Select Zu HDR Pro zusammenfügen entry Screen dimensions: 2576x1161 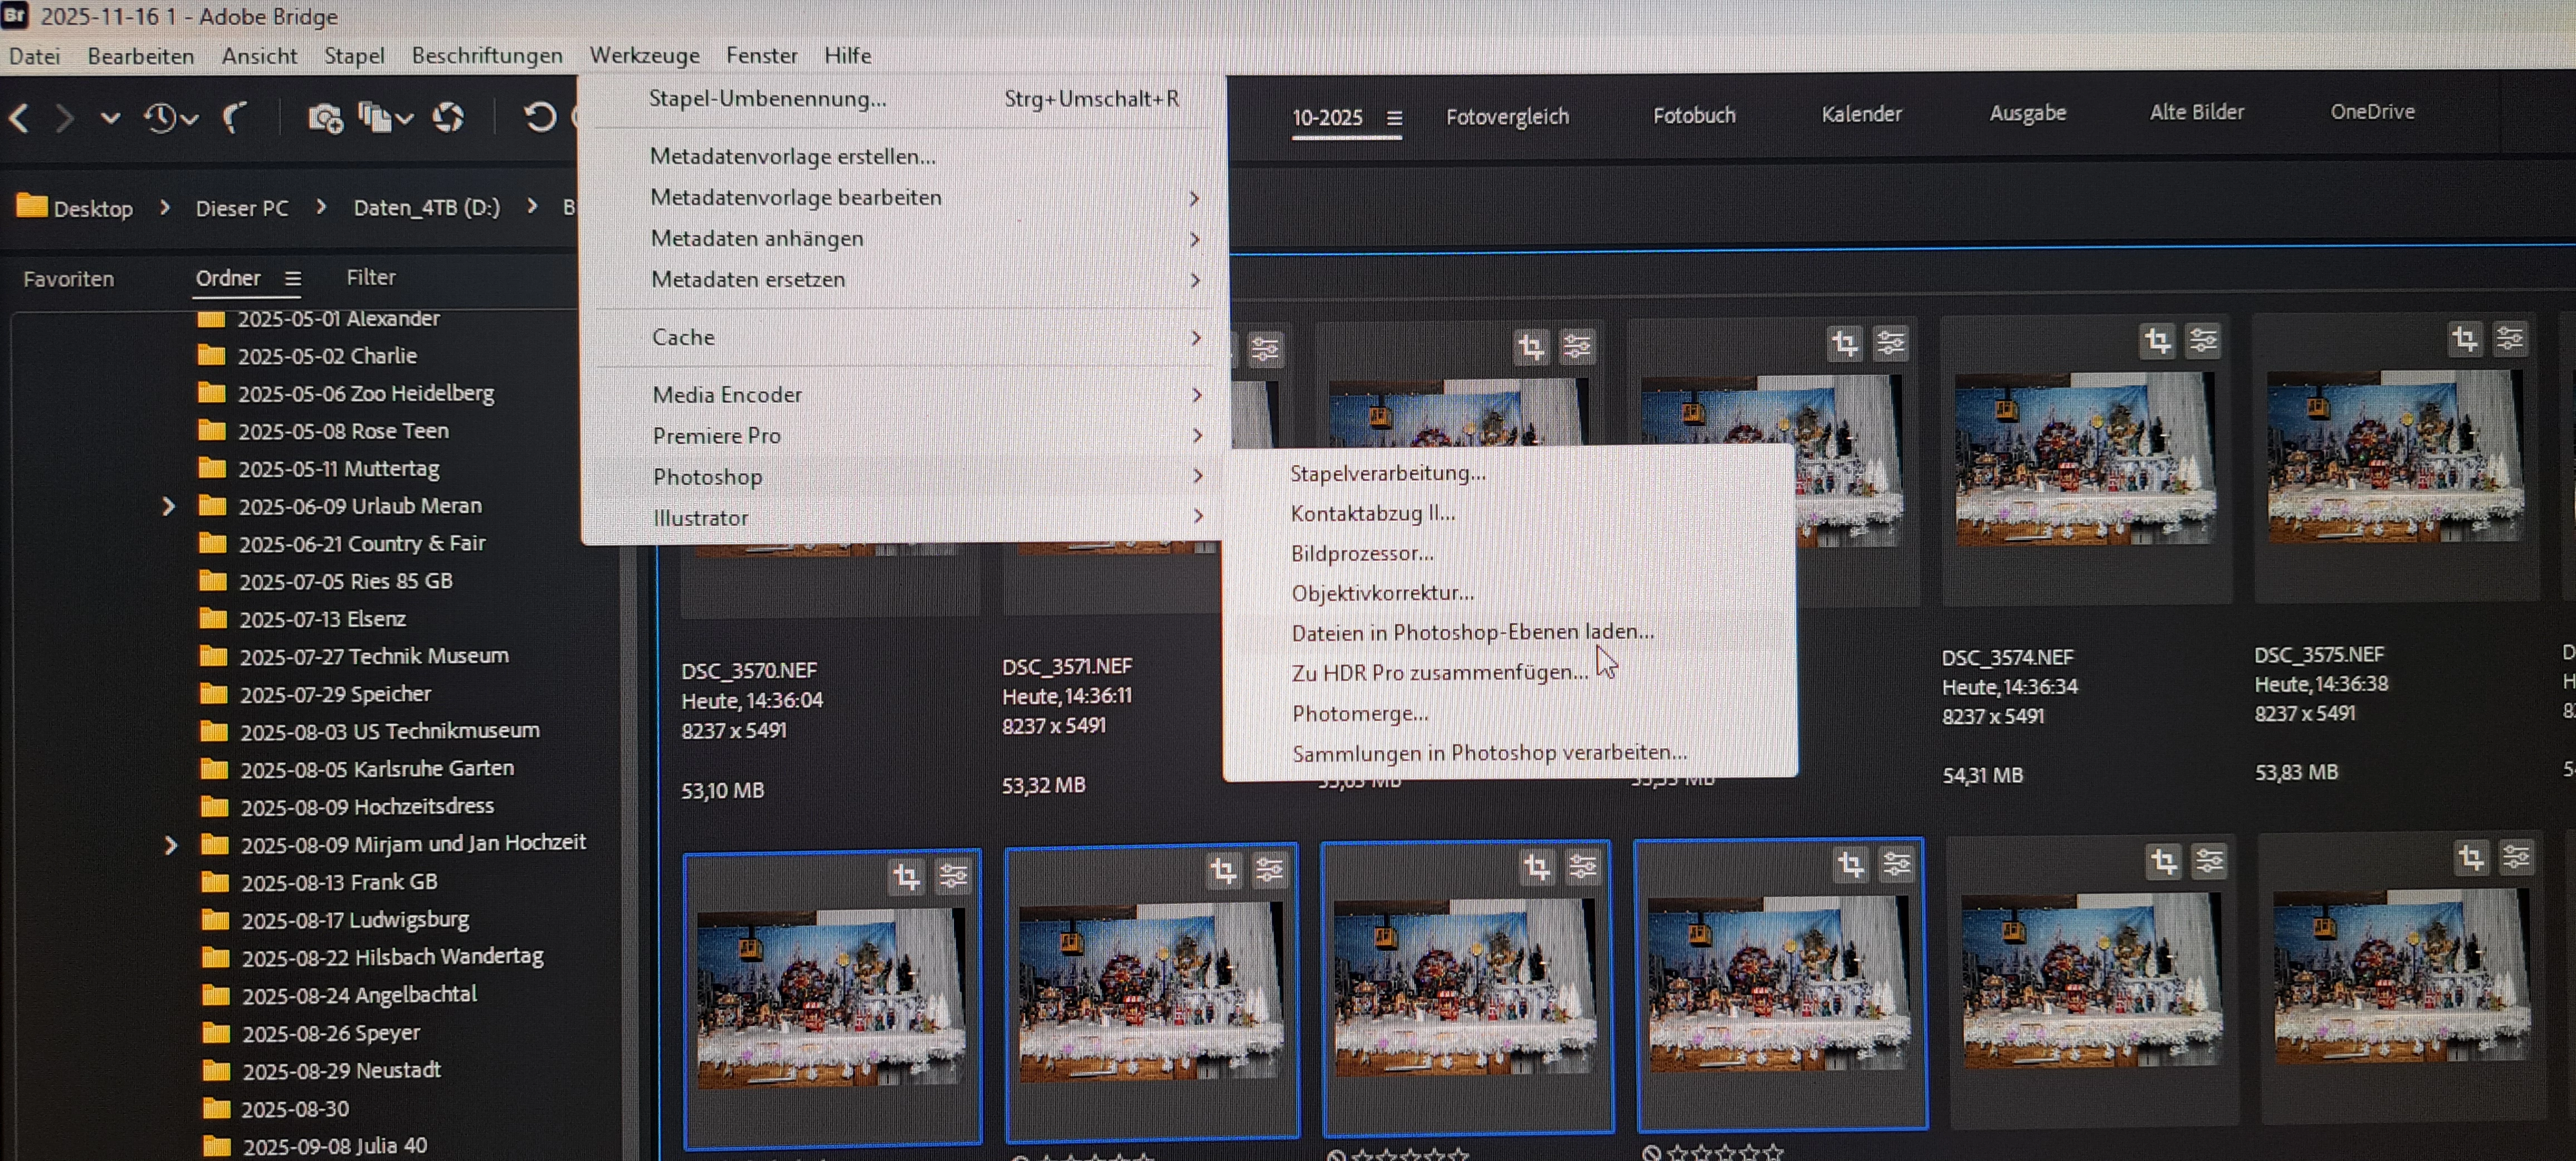coord(1439,673)
